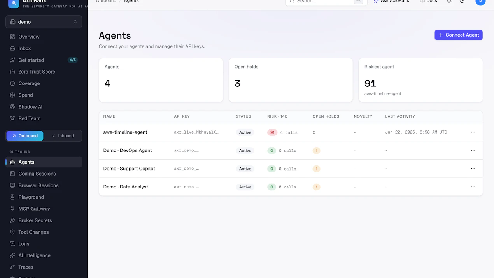Image resolution: width=494 pixels, height=278 pixels.
Task: Open actions menu for Demo · Data Analyst
Action: 473,187
